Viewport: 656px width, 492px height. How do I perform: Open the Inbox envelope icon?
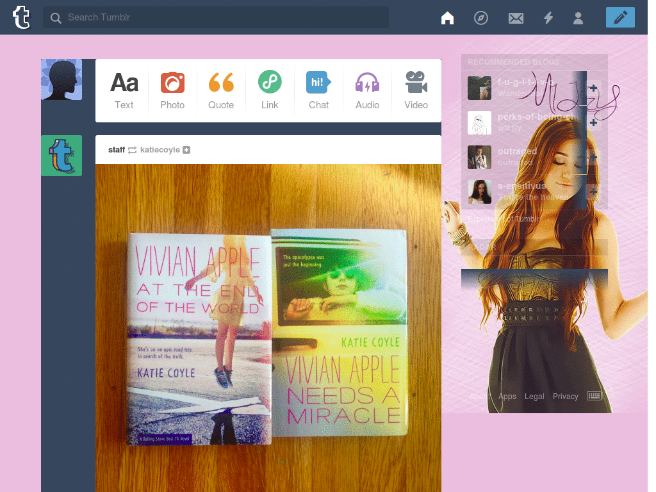(516, 19)
